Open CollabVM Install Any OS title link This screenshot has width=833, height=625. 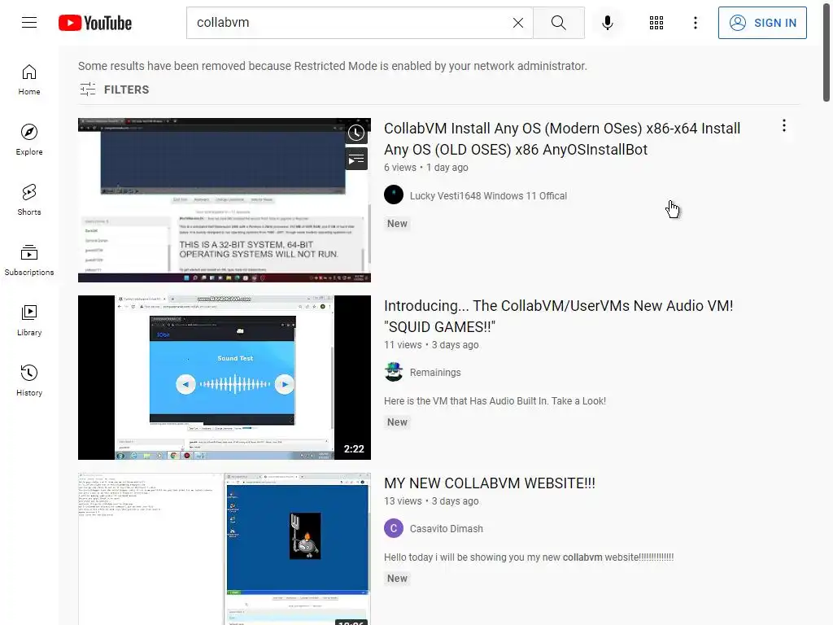(x=562, y=138)
